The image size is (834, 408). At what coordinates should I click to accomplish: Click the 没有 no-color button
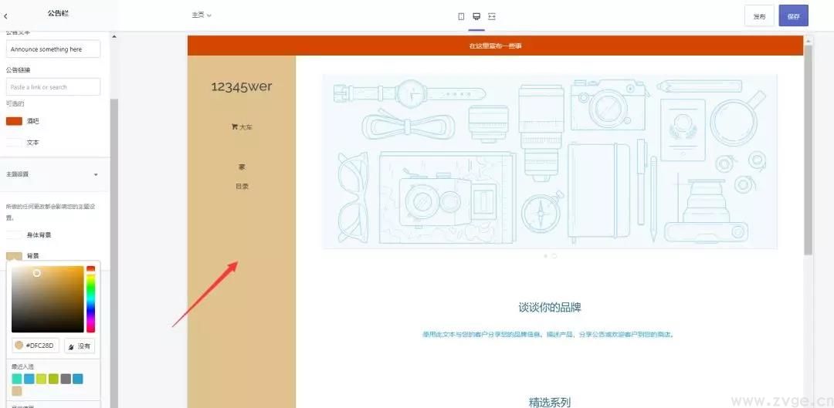80,346
